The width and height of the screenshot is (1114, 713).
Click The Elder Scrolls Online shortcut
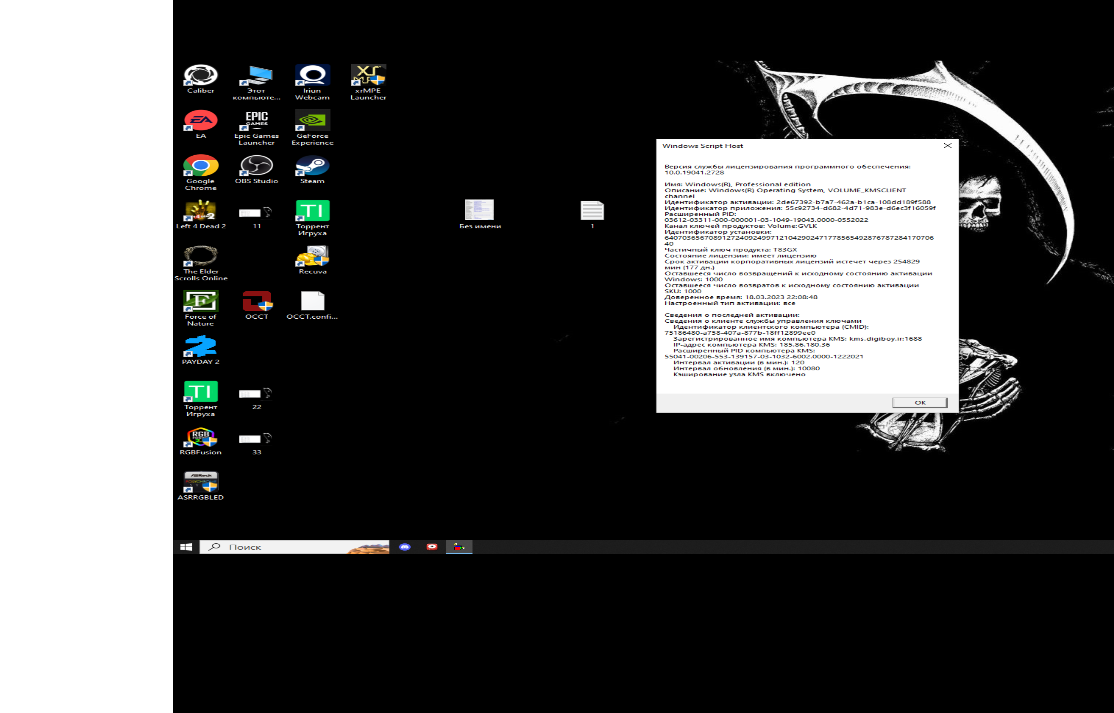[x=201, y=263]
